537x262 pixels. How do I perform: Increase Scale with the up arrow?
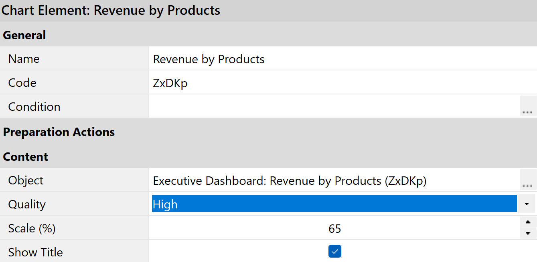(528, 222)
